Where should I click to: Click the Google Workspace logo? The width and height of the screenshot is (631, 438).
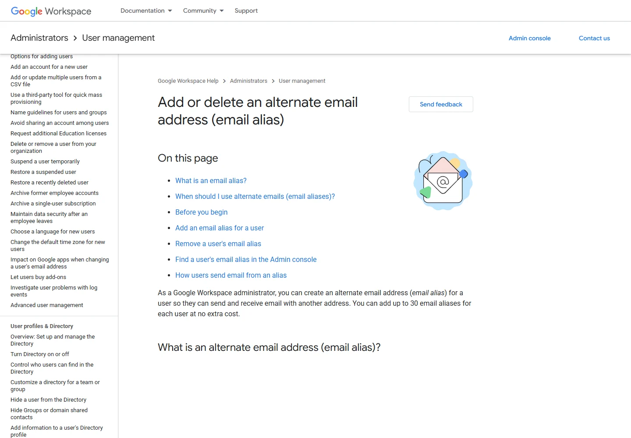[51, 11]
